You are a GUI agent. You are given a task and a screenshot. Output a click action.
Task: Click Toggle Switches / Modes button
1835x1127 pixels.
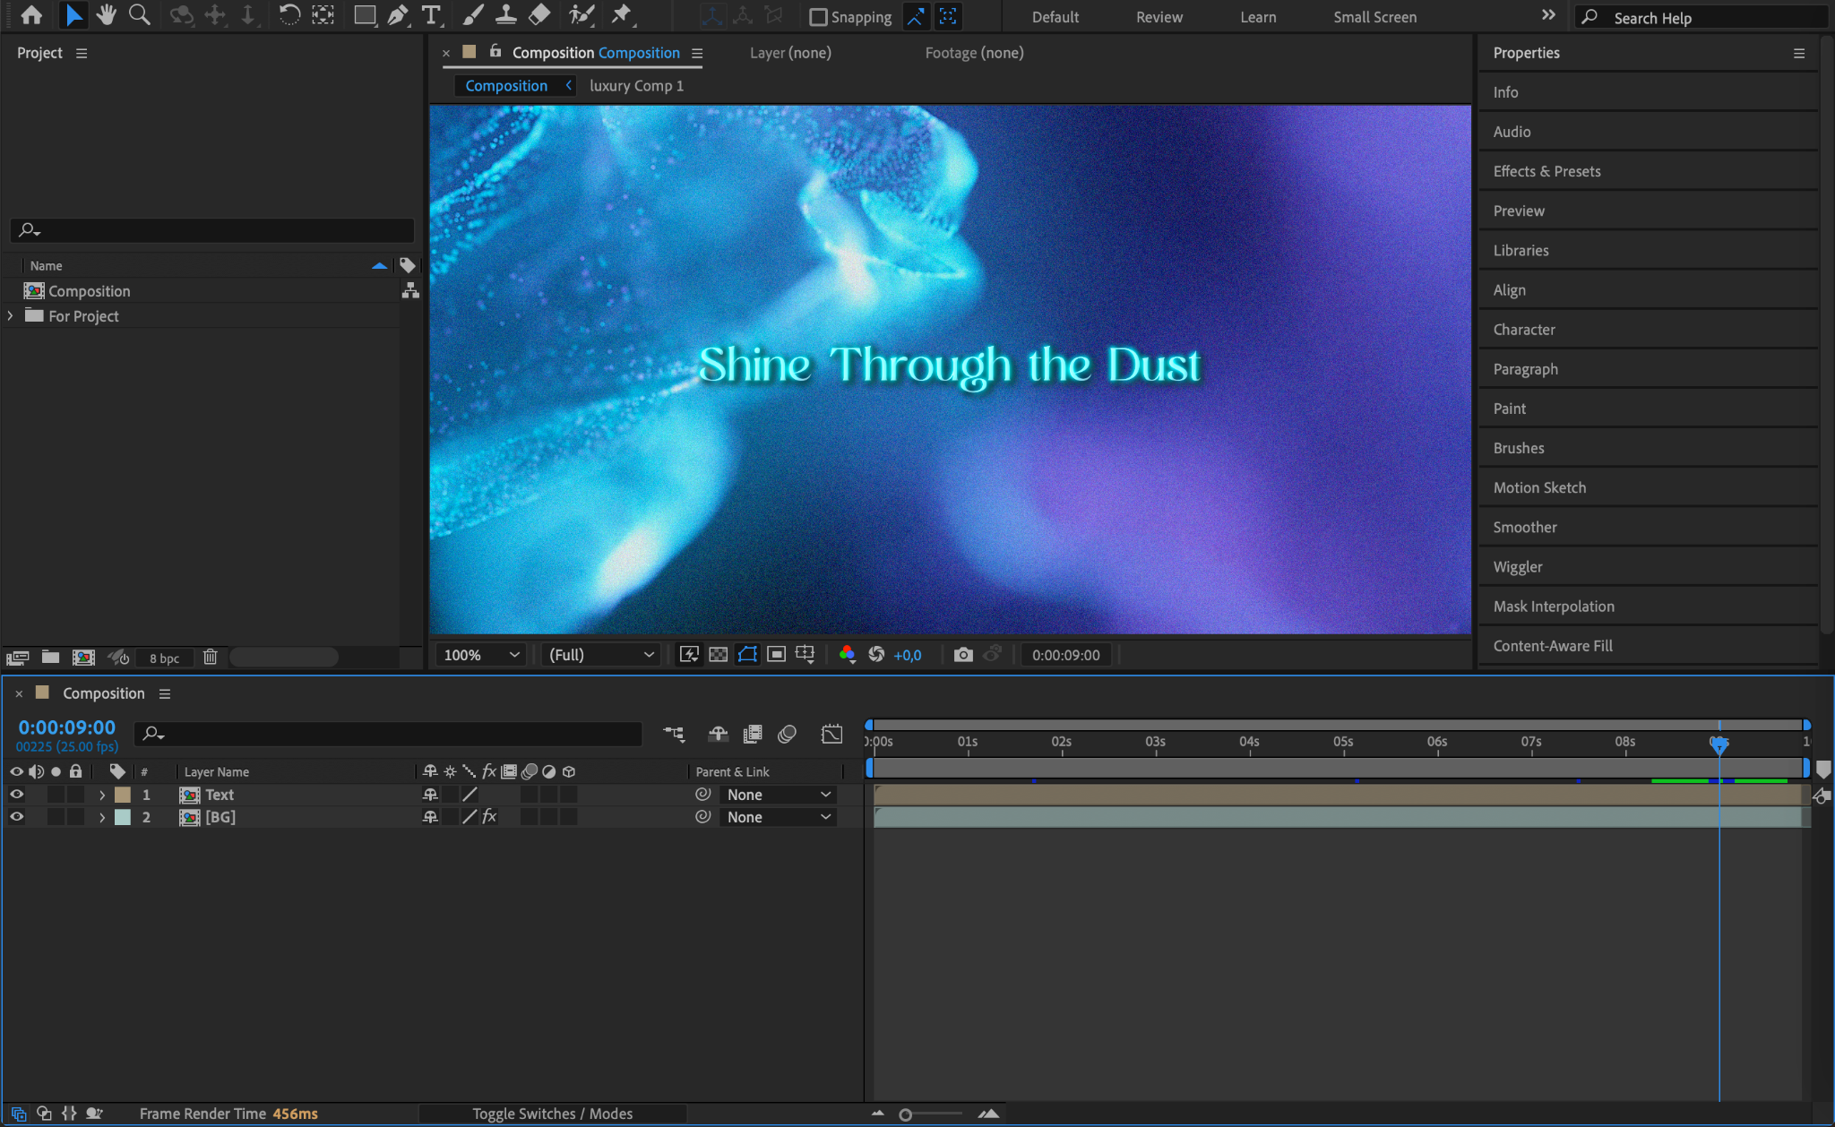coord(552,1114)
